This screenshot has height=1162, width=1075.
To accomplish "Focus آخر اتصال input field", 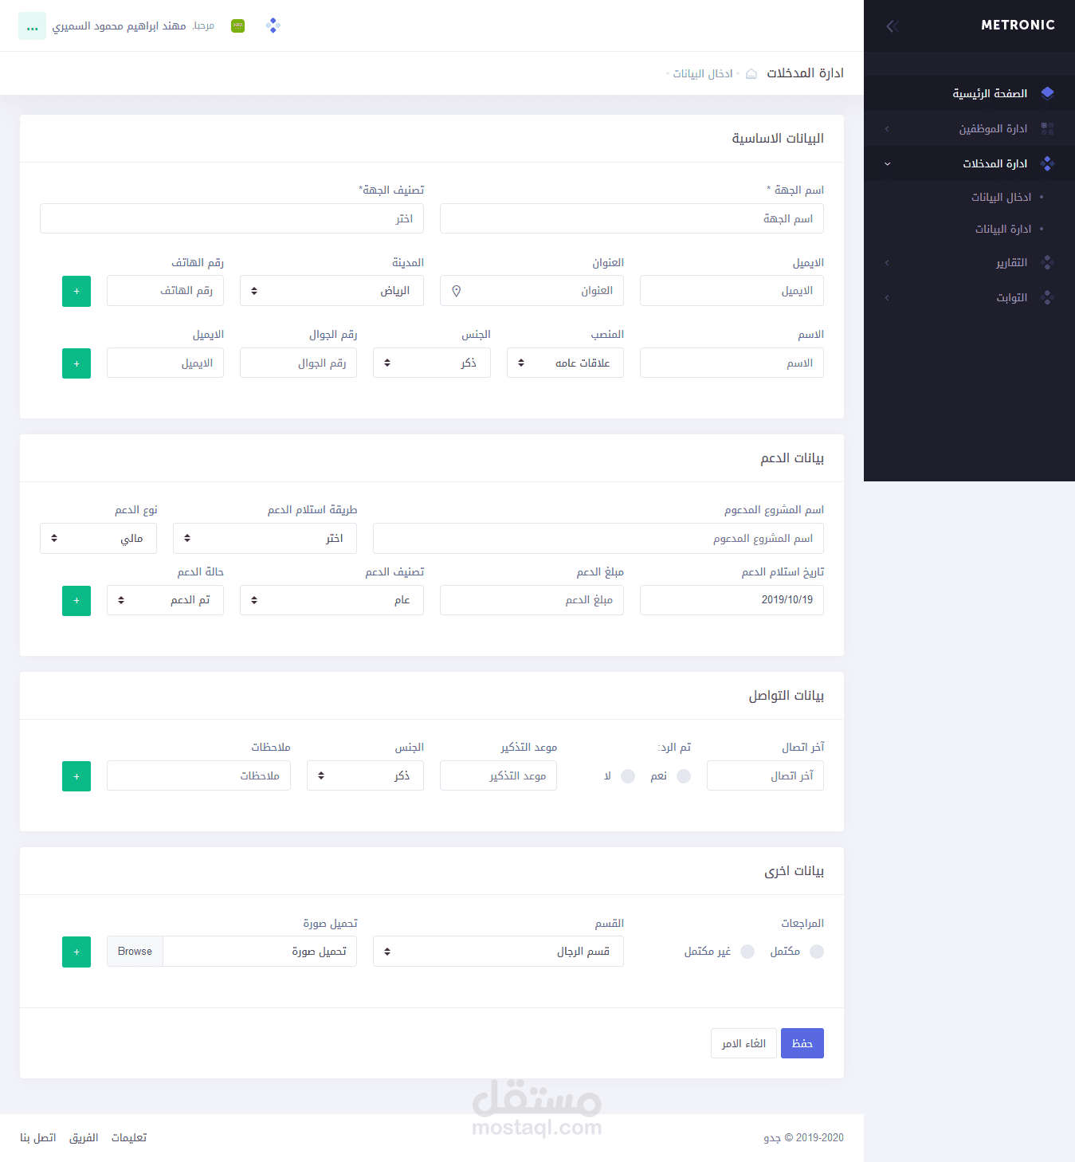I will pyautogui.click(x=765, y=775).
